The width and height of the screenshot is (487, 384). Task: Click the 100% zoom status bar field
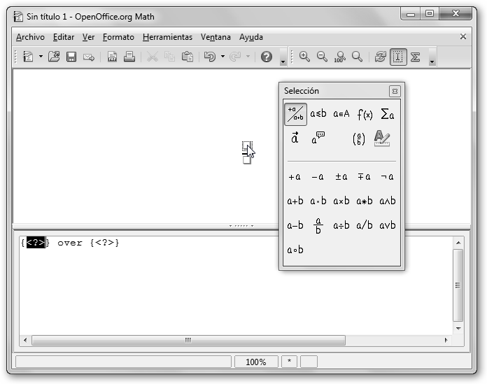(255, 362)
